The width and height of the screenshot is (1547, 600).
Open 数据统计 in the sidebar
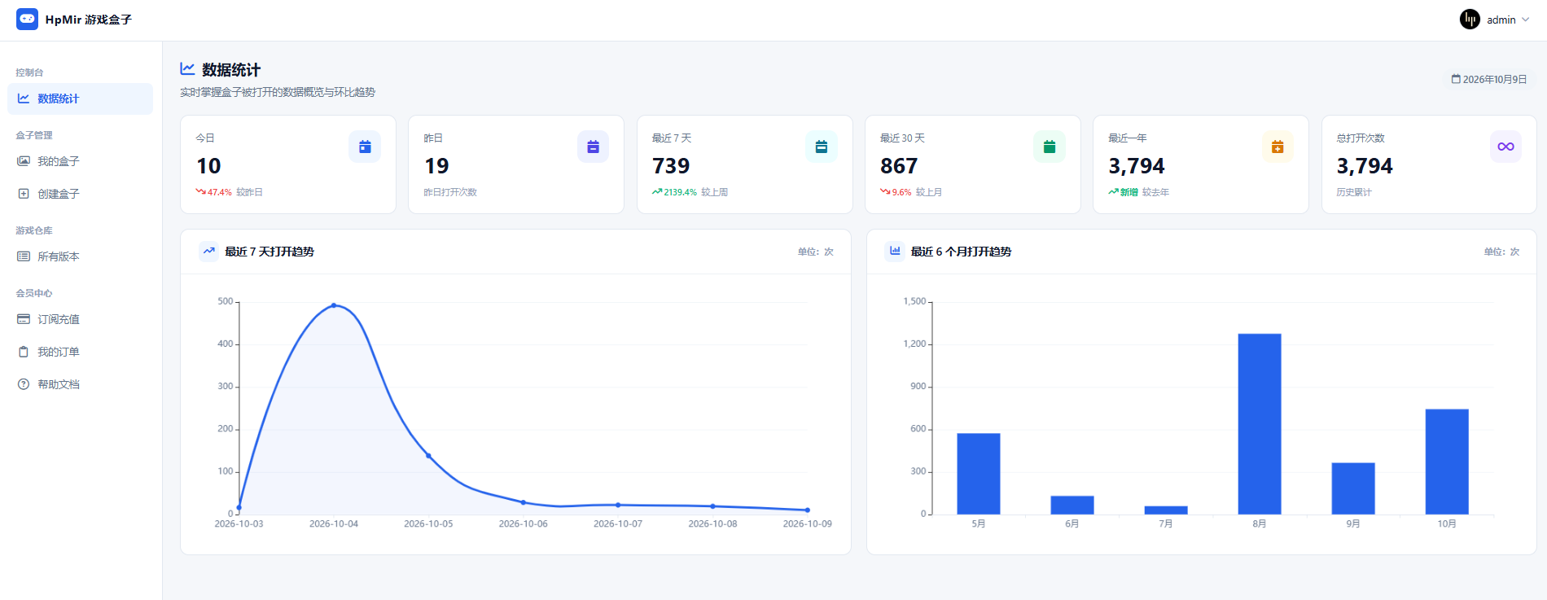click(x=80, y=99)
